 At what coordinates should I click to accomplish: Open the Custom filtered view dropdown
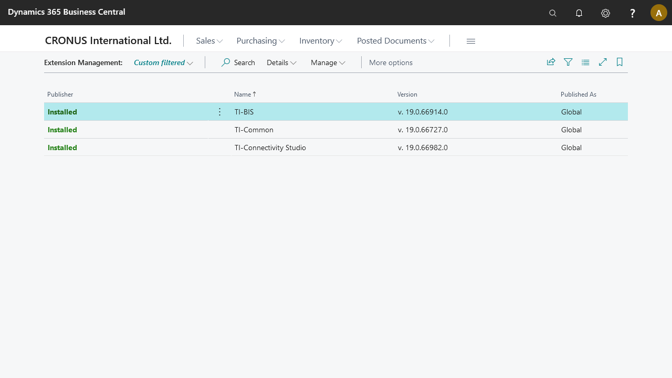click(x=163, y=62)
